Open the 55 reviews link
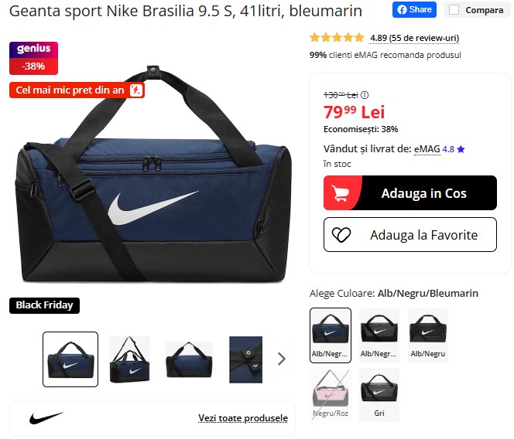 tap(414, 39)
